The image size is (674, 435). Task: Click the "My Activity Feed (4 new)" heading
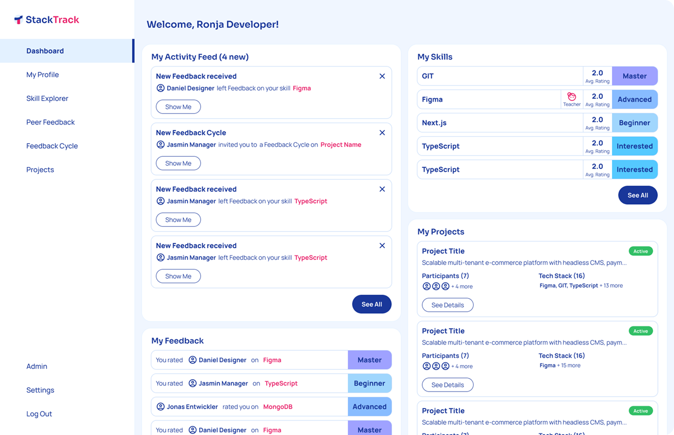[x=200, y=57]
